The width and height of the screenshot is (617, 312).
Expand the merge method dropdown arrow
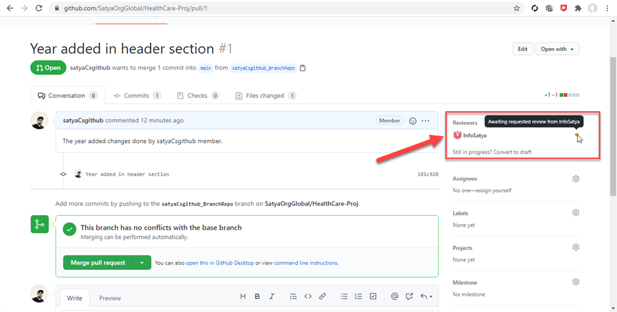(142, 263)
